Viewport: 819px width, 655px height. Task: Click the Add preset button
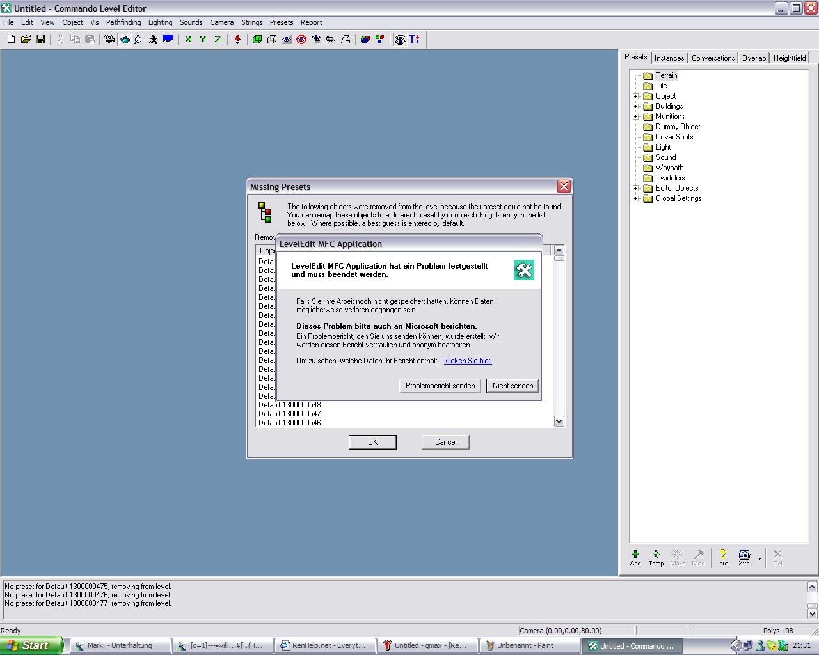pyautogui.click(x=635, y=557)
